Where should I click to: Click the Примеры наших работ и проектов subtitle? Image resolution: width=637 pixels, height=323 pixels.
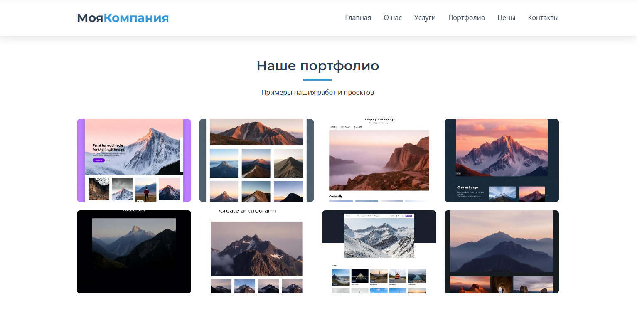(318, 92)
